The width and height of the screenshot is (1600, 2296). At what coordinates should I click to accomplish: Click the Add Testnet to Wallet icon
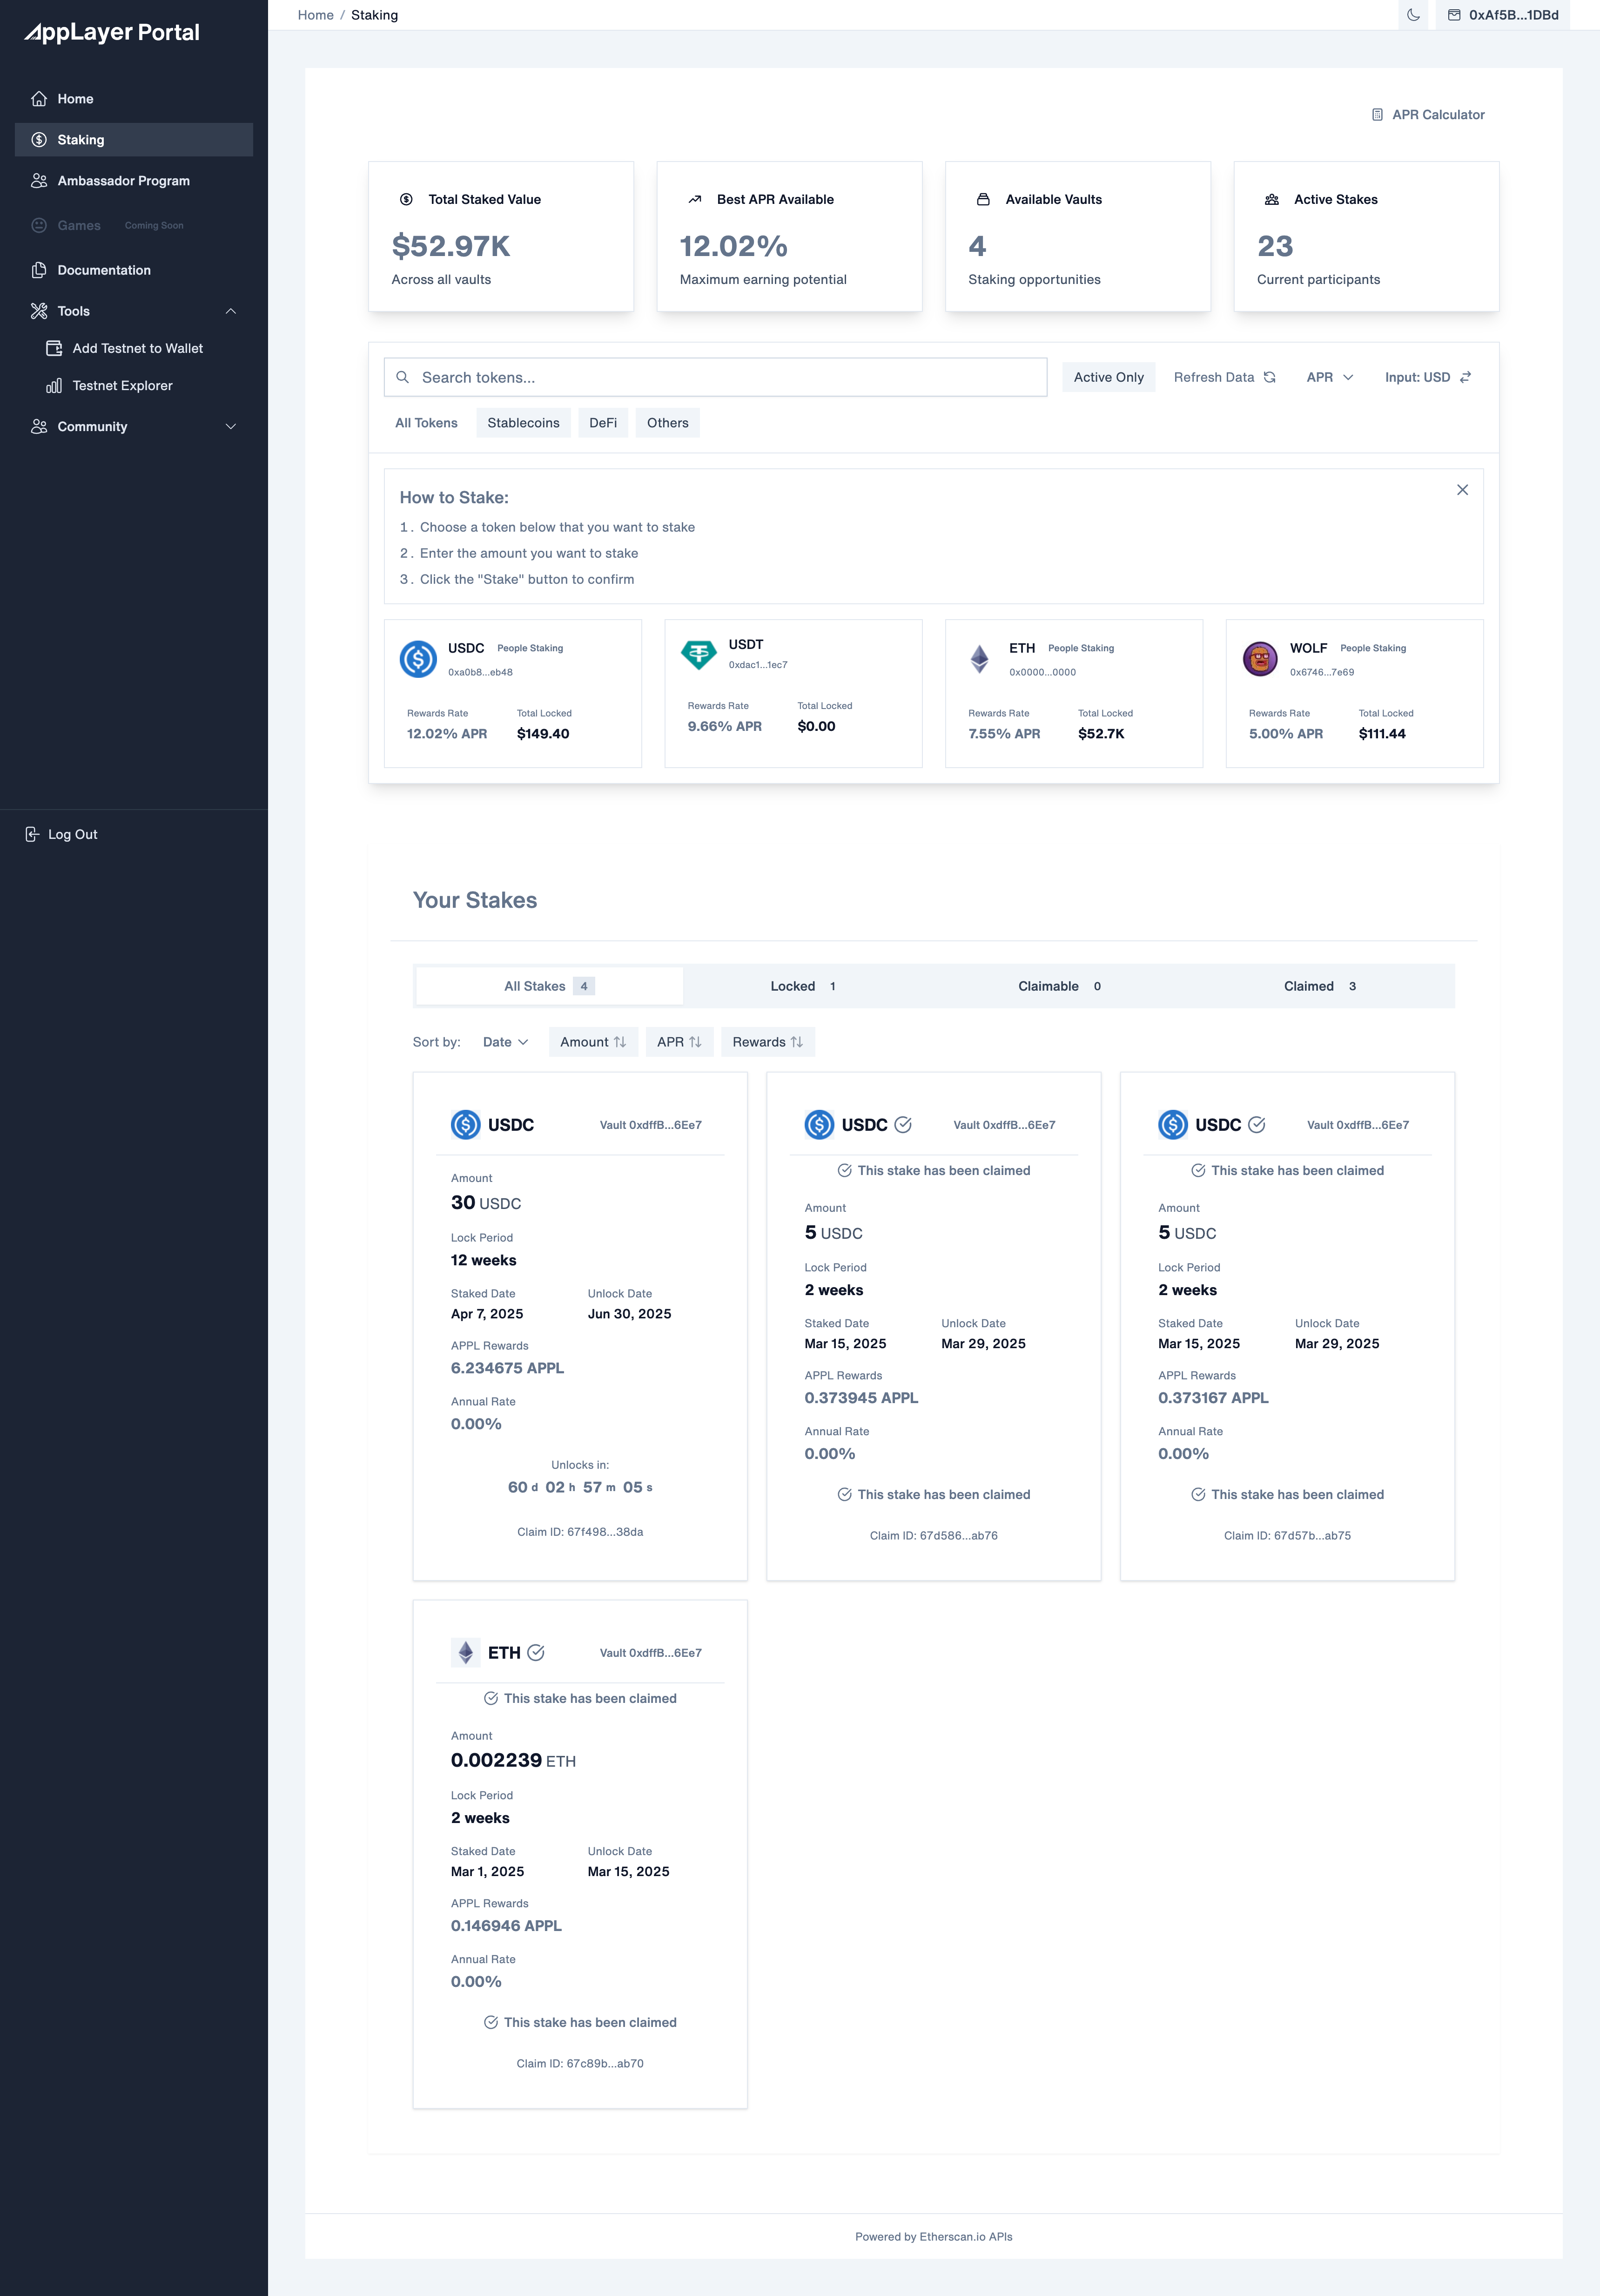click(54, 348)
